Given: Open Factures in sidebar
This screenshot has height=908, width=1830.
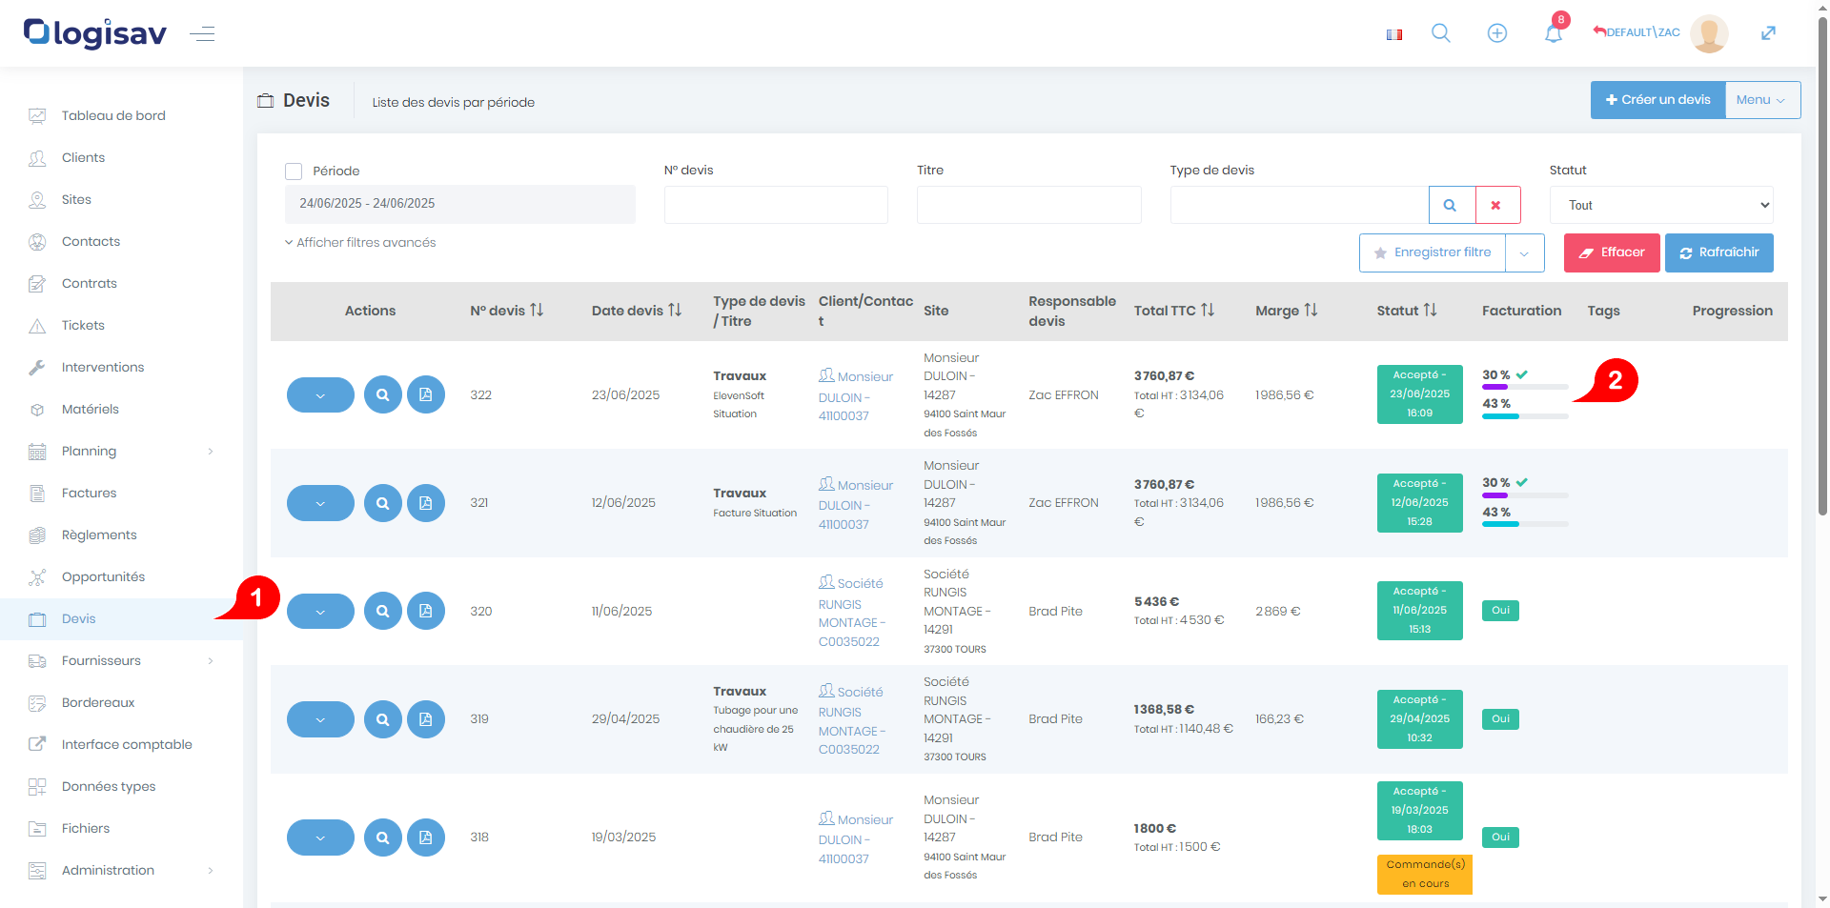Looking at the screenshot, I should point(90,493).
